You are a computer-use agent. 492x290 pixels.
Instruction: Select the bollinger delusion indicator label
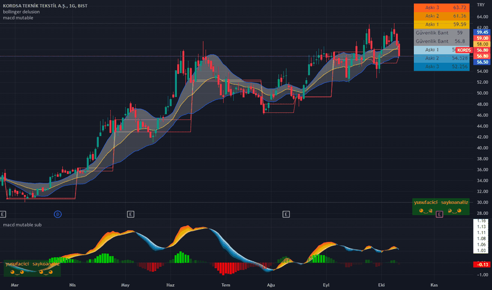tap(21, 12)
